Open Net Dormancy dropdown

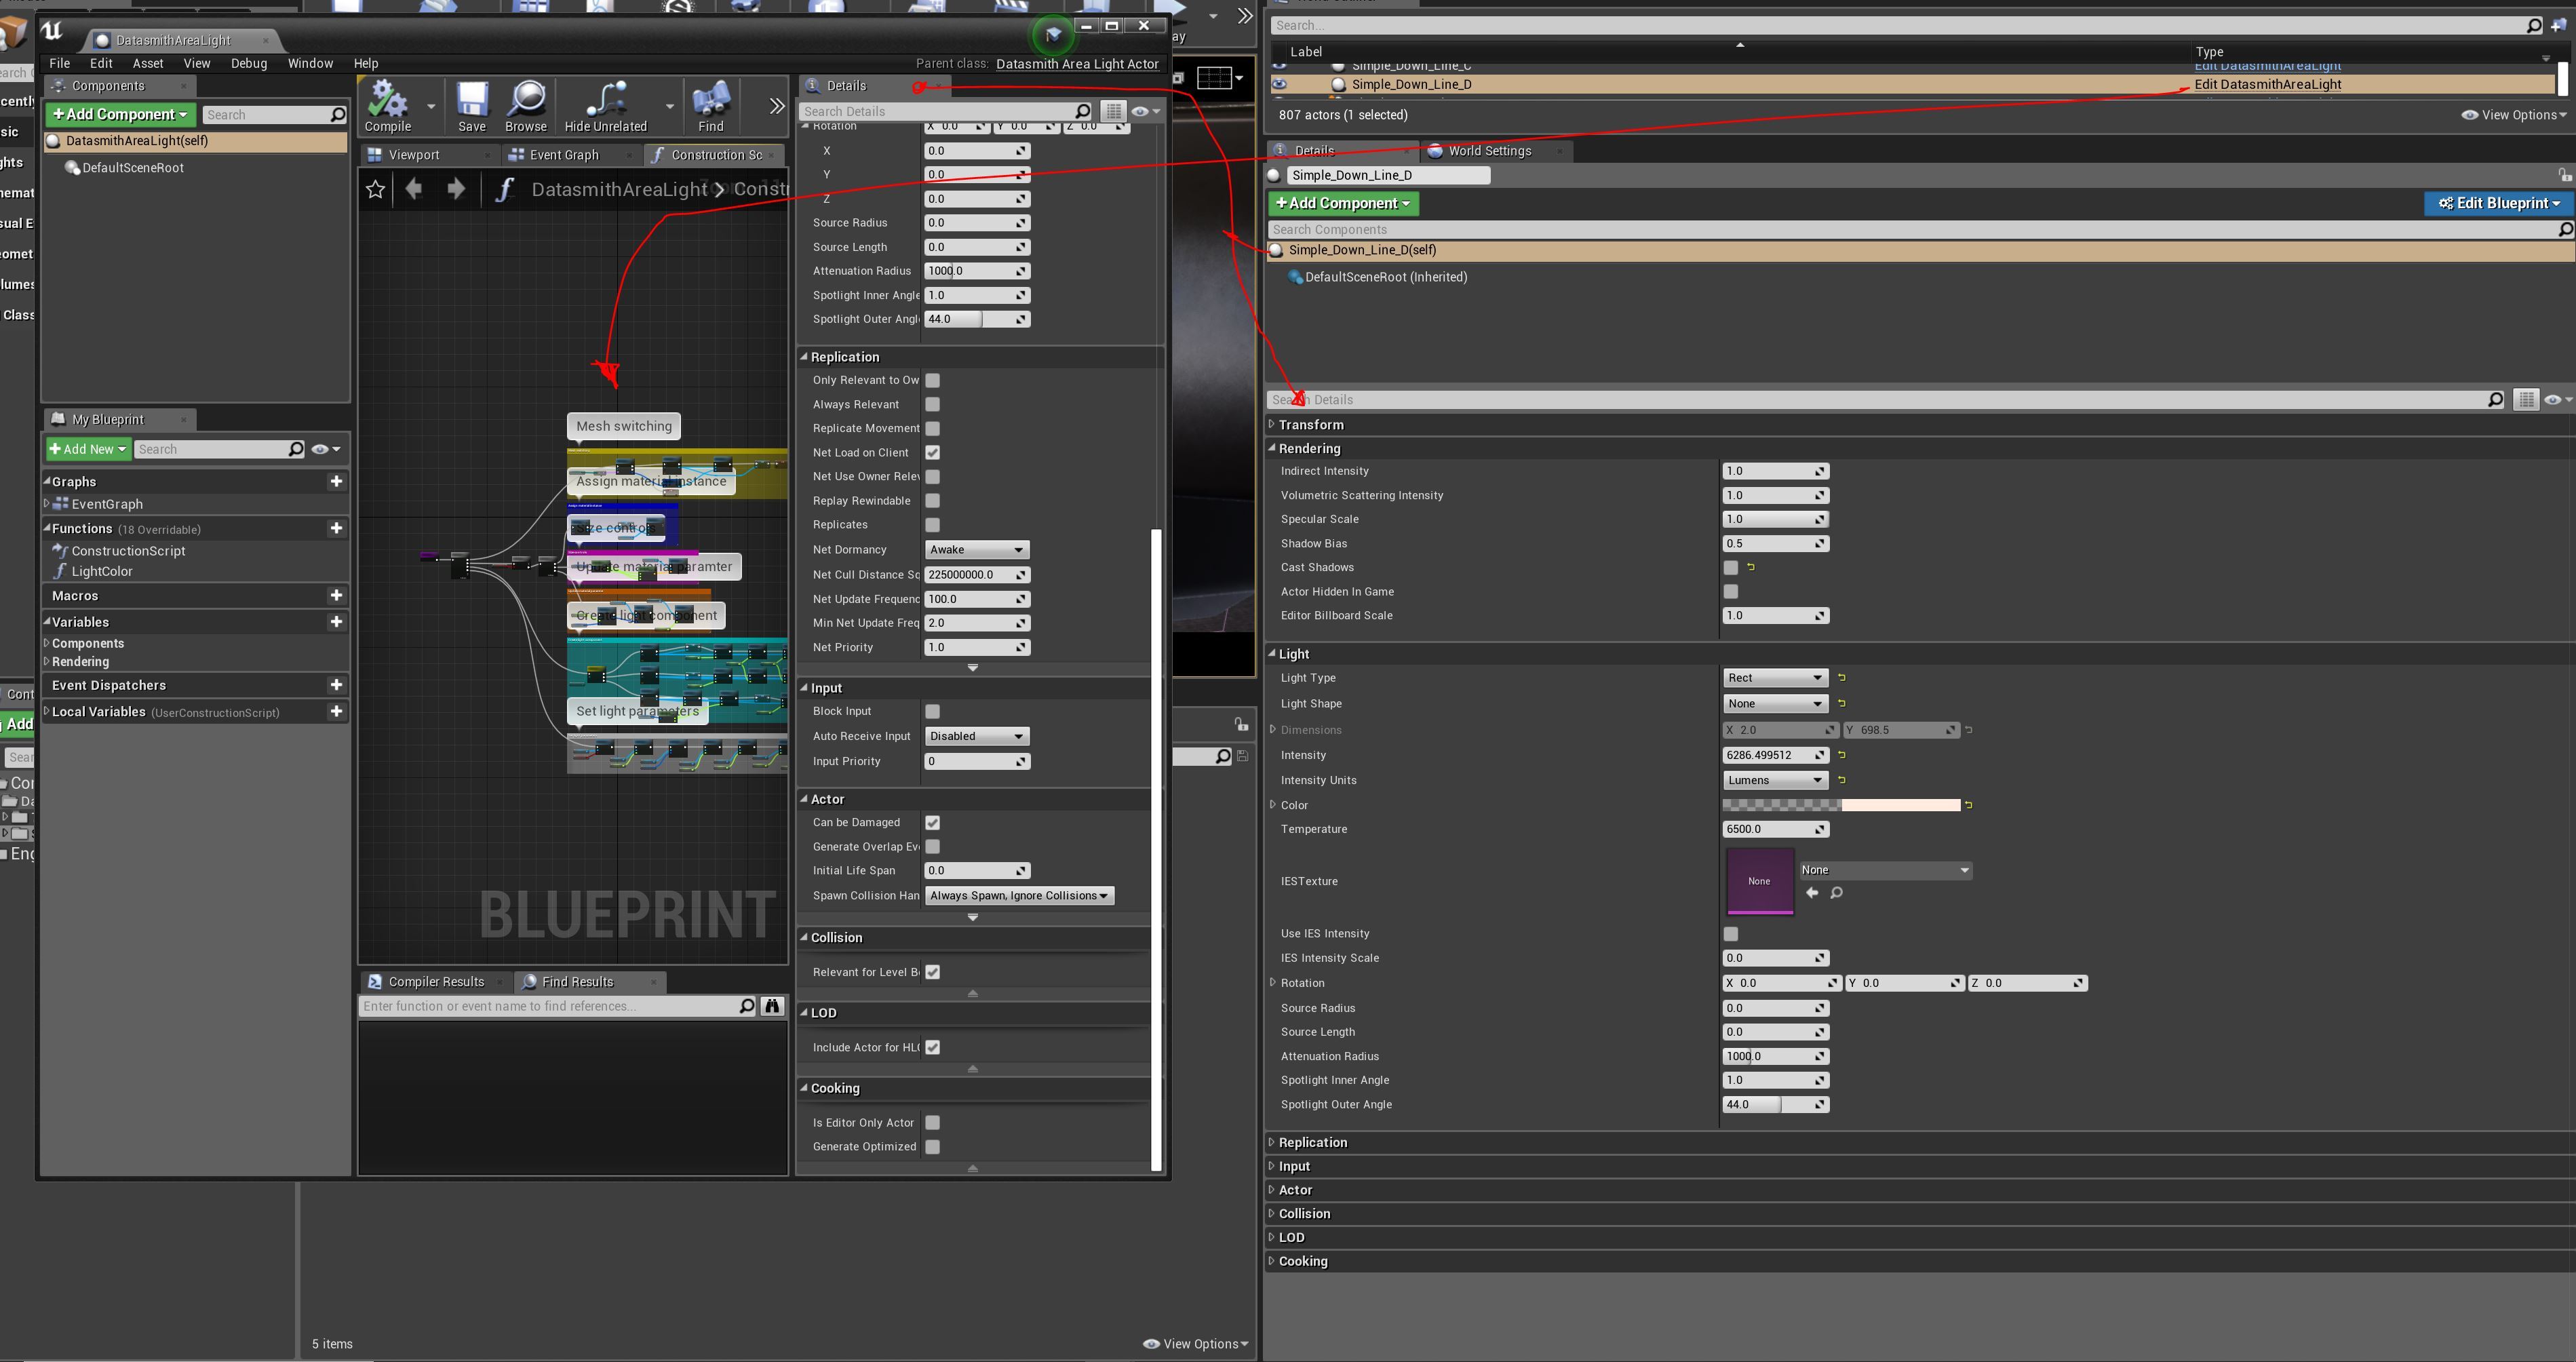(x=977, y=550)
